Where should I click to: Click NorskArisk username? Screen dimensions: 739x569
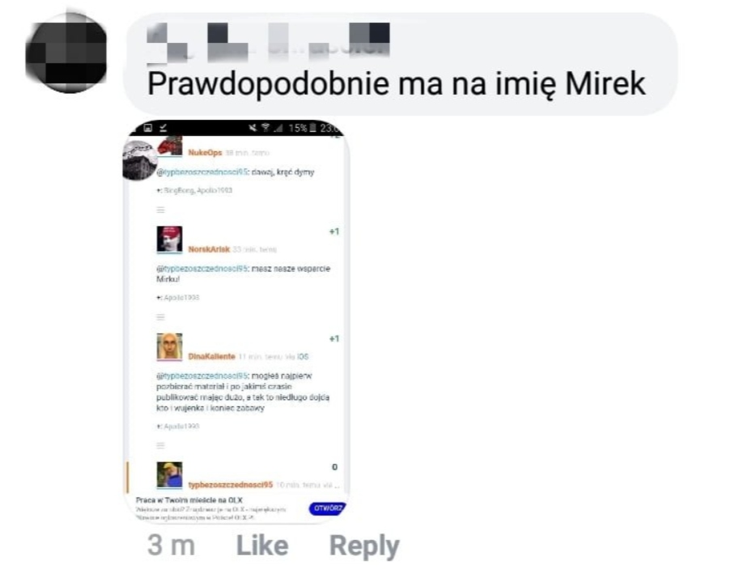point(209,249)
